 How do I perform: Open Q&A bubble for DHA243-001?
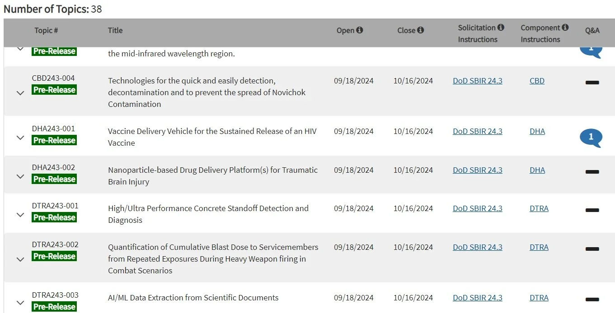591,138
